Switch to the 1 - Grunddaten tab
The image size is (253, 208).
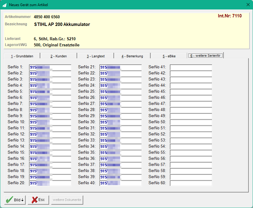click(x=22, y=56)
